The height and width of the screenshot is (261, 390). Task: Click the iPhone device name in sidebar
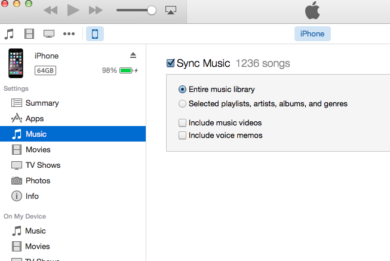tap(47, 56)
